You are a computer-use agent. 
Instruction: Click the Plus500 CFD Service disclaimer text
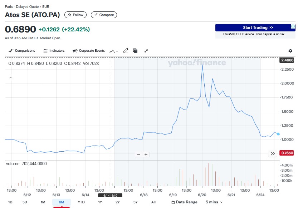(254, 34)
